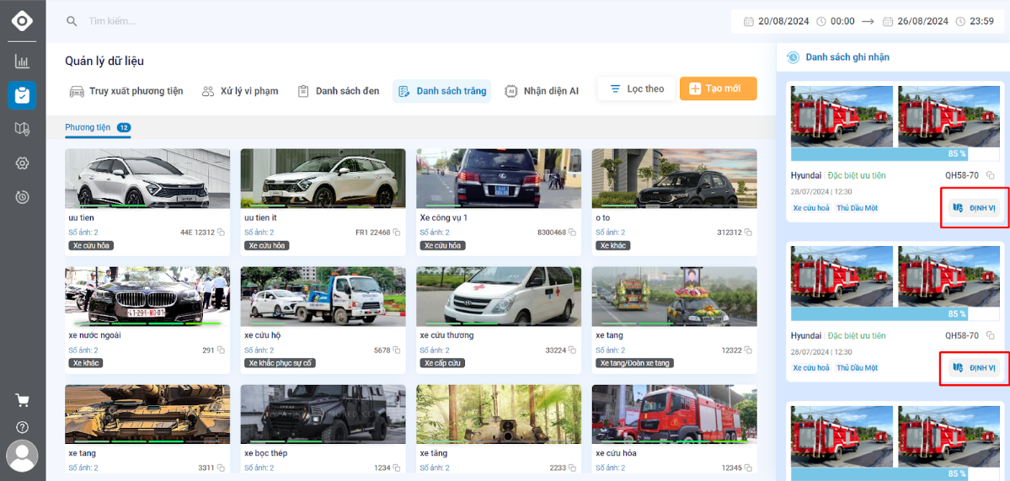This screenshot has height=481, width=1010.
Task: Click the Xe khắc phục sự cố tag
Action: 281,363
